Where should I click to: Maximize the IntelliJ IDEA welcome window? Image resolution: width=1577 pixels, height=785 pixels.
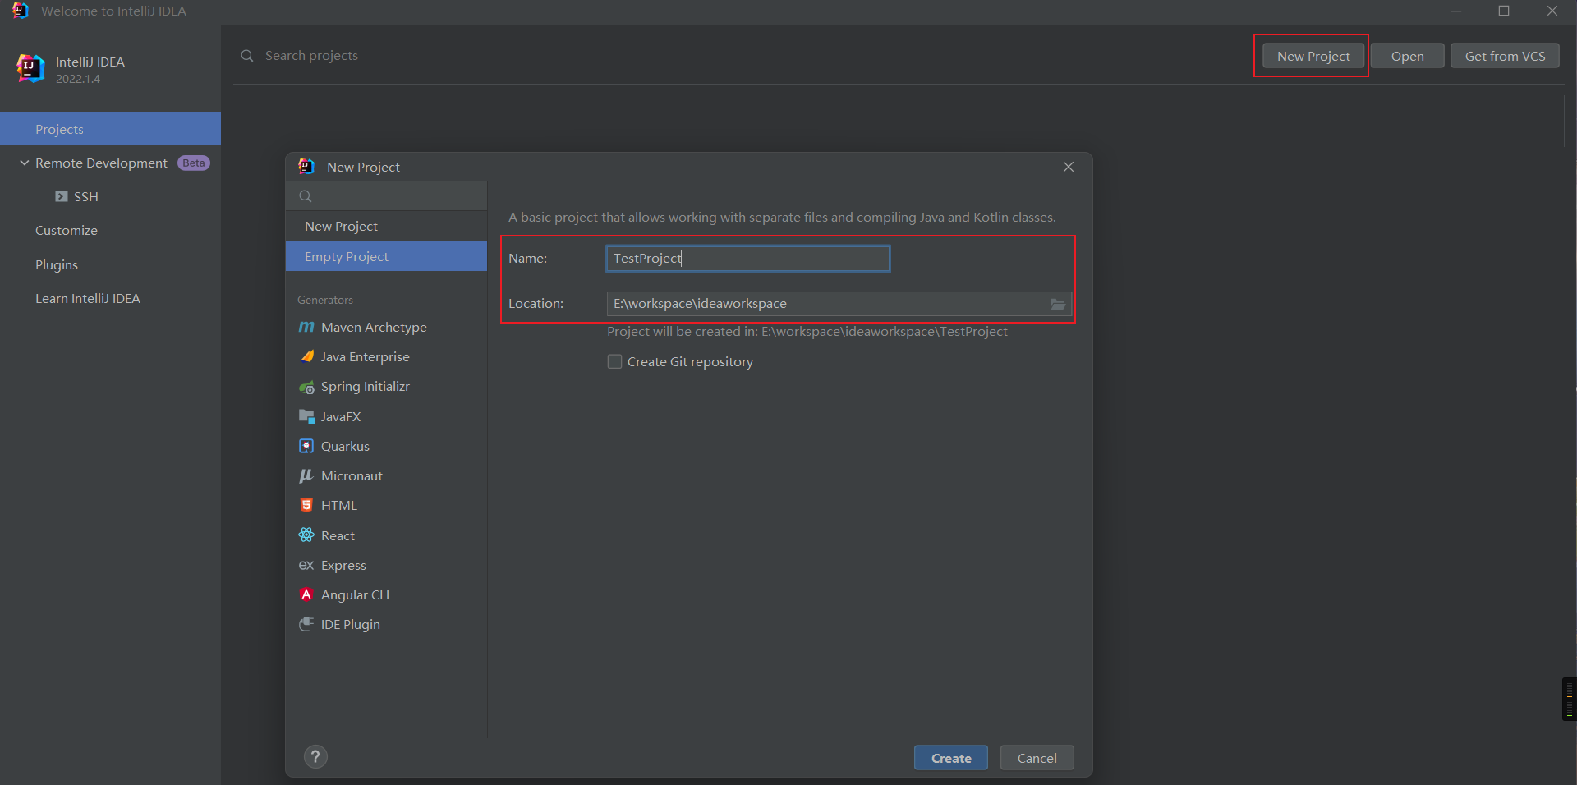(x=1504, y=11)
